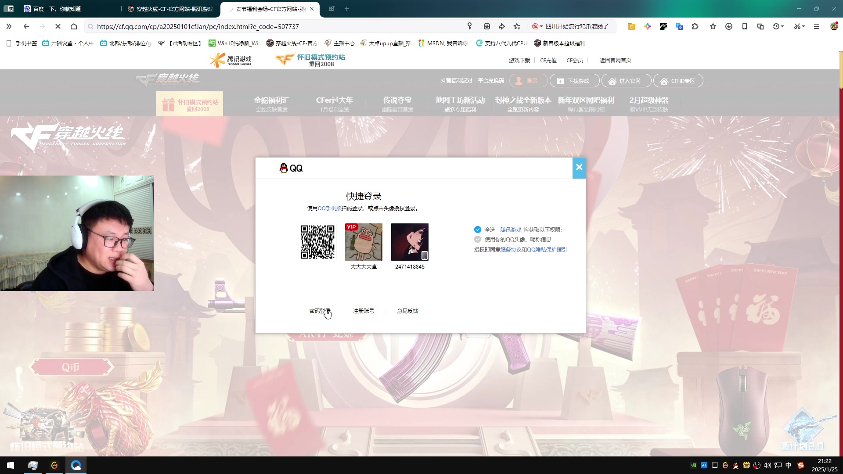
Task: Expand the history clock dropdown arrow
Action: point(783,26)
